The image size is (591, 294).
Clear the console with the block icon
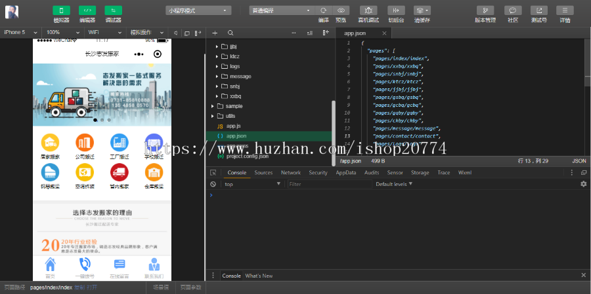click(213, 184)
